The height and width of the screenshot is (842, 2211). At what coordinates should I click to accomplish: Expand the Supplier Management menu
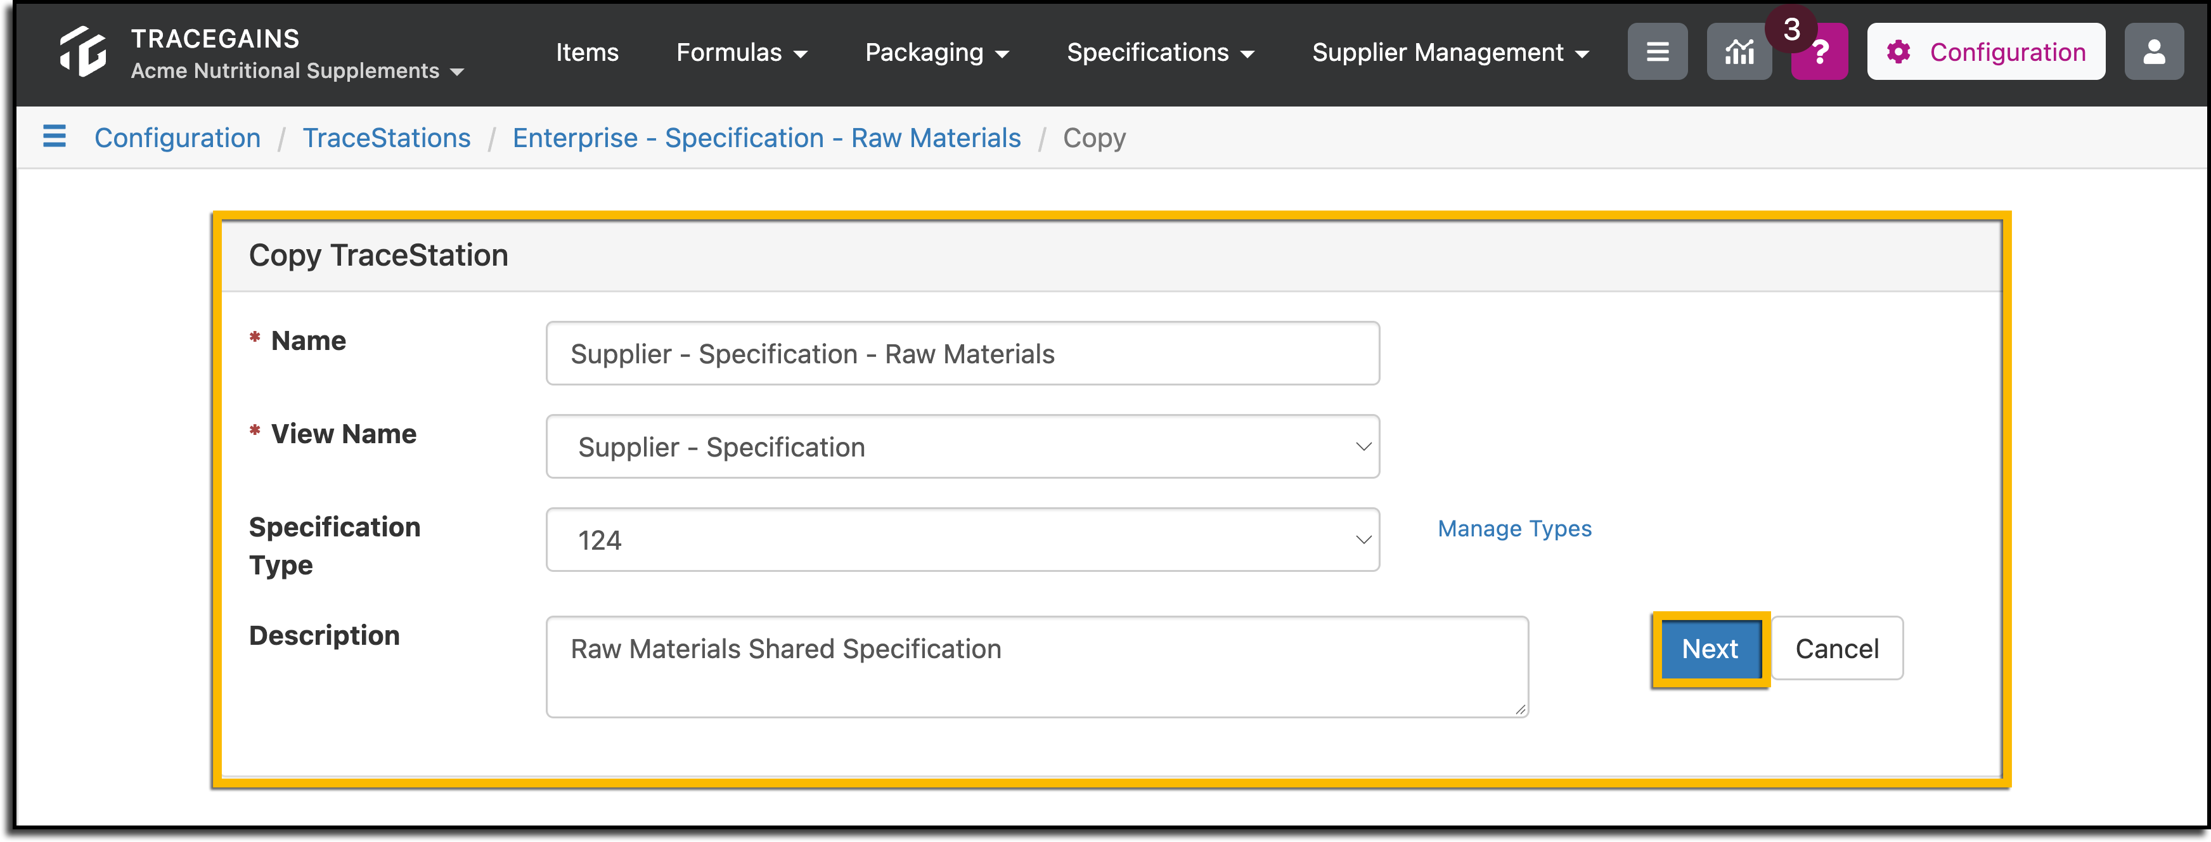click(1450, 53)
